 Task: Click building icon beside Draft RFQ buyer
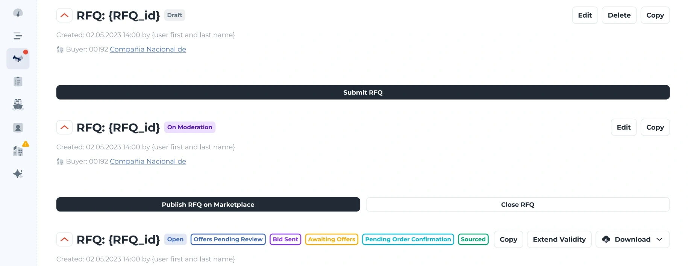tap(60, 49)
